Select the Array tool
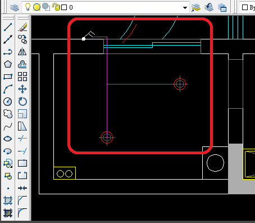 pos(22,77)
